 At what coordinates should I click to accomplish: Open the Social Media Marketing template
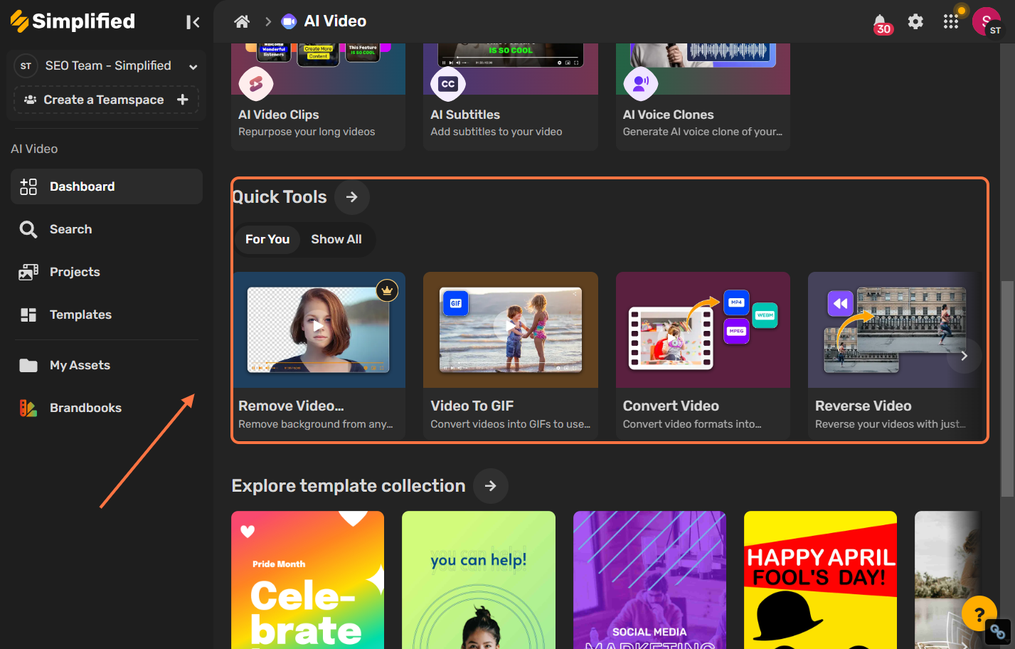click(649, 580)
